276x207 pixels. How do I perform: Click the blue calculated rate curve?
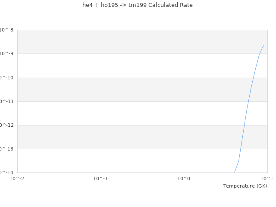(x=247, y=108)
